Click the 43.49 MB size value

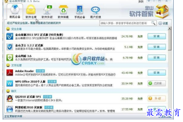point(127,73)
